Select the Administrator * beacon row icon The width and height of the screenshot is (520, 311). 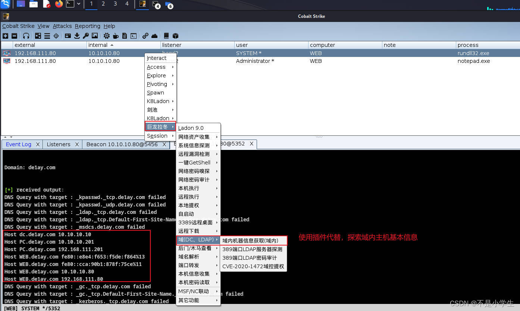tap(7, 61)
